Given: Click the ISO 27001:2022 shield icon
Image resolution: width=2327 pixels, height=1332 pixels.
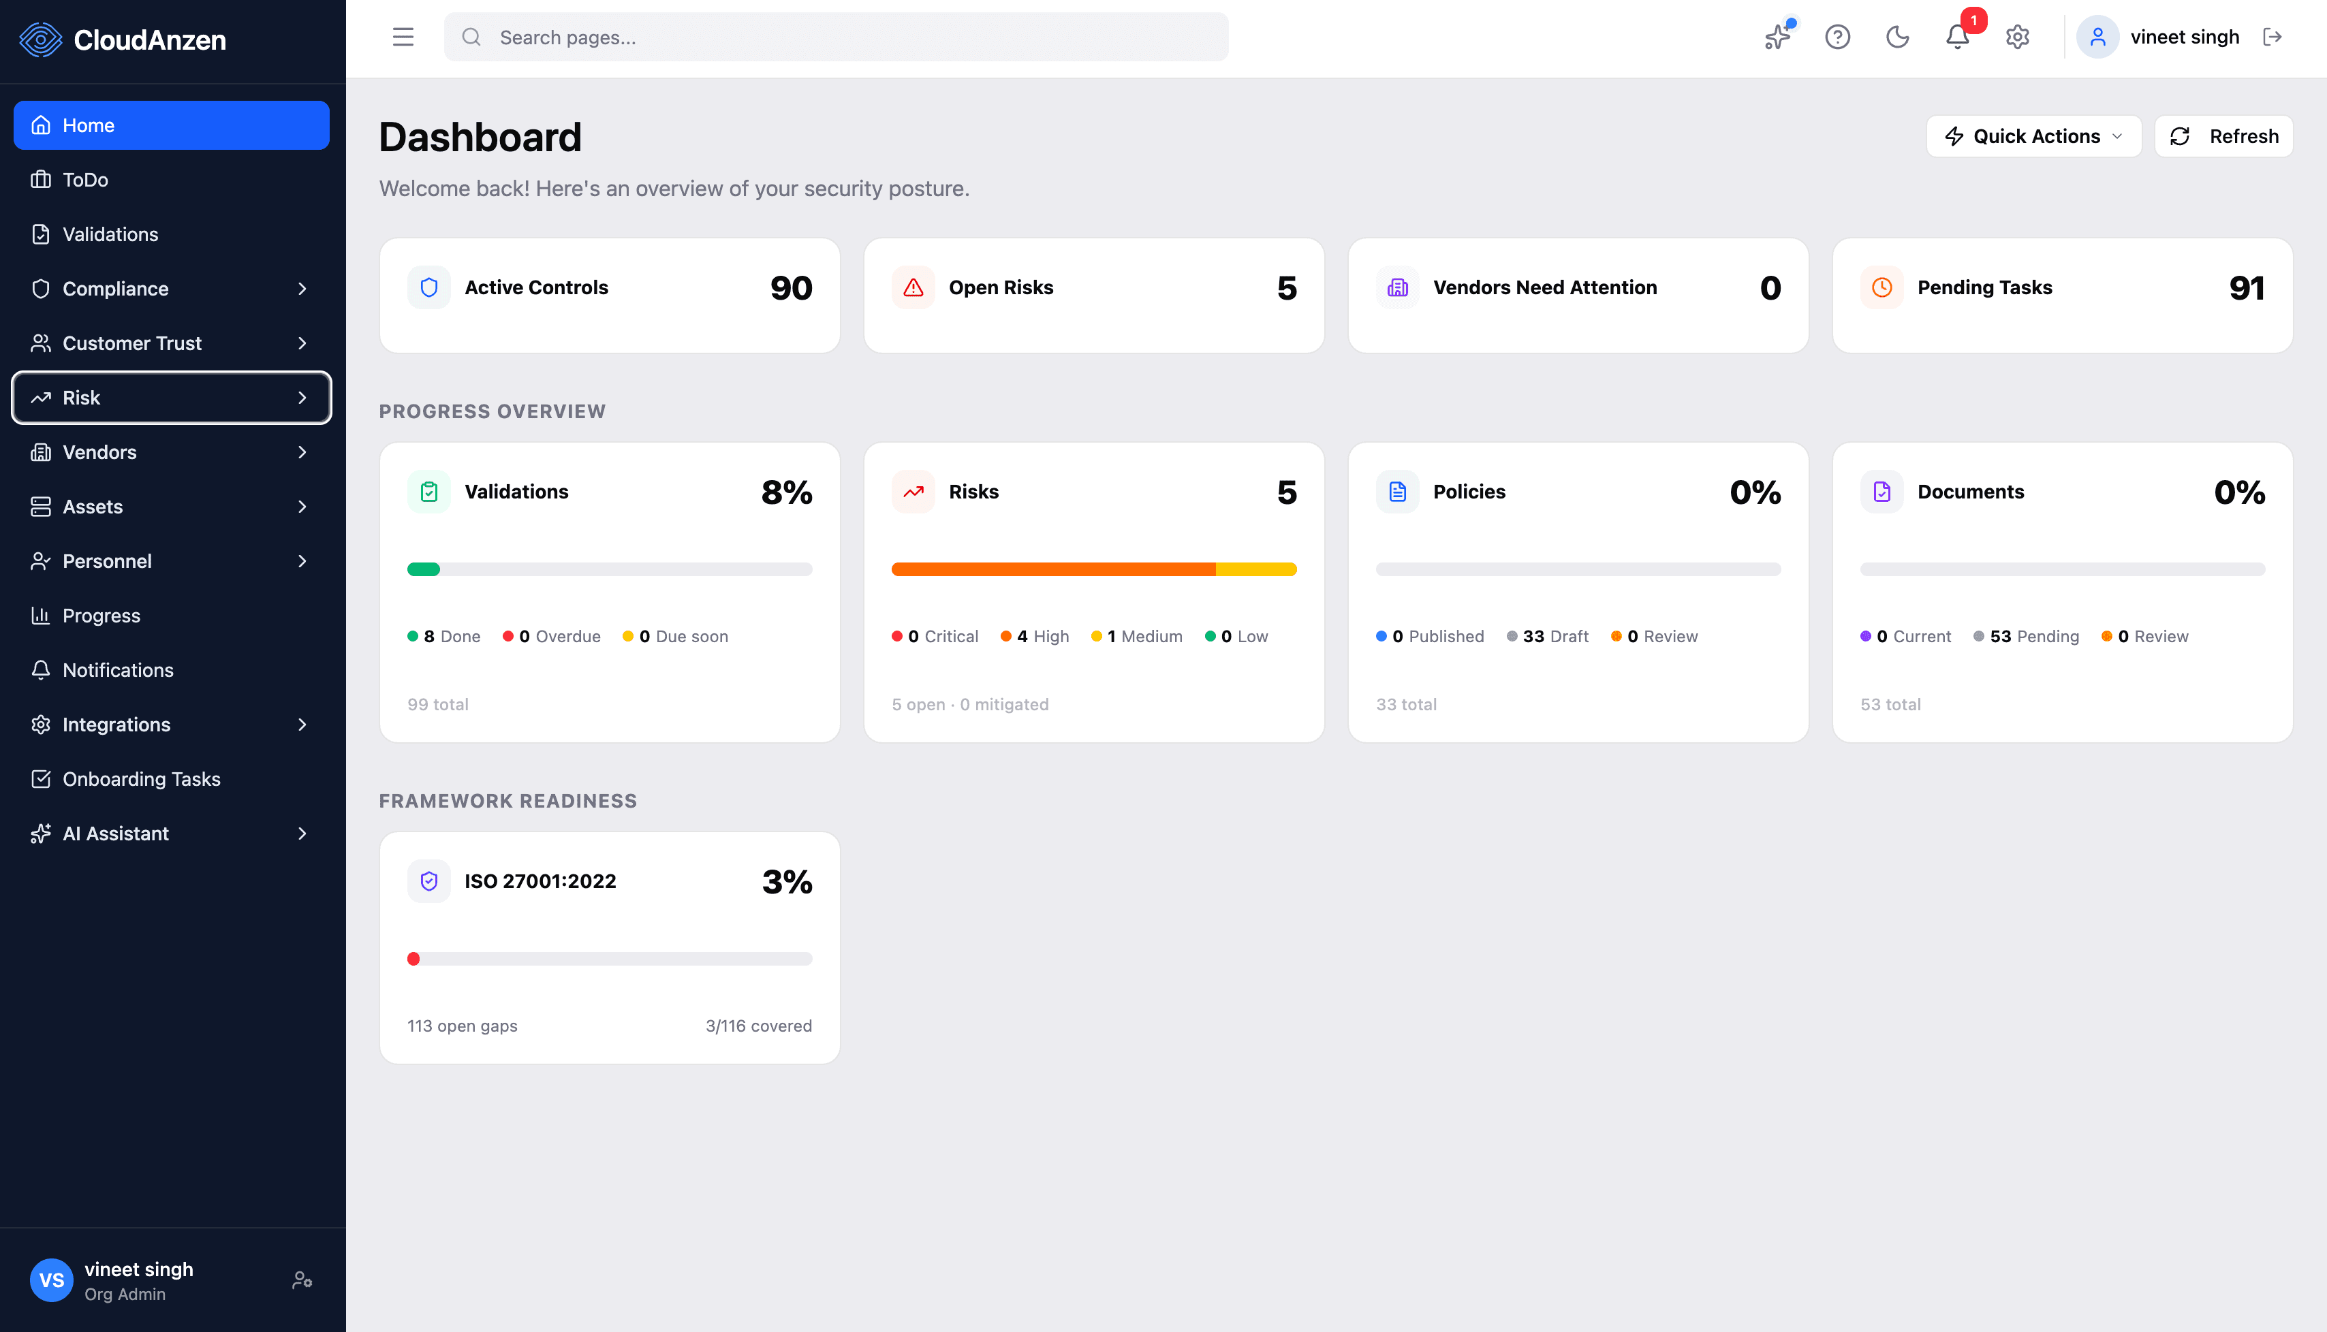Looking at the screenshot, I should click(429, 881).
